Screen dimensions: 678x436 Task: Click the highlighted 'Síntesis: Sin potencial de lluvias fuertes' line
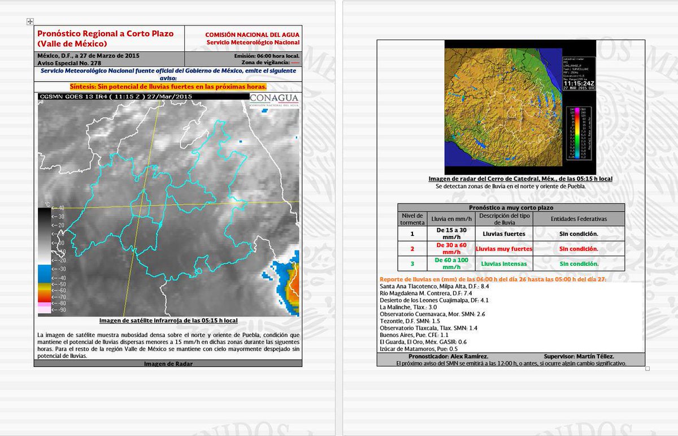point(168,87)
